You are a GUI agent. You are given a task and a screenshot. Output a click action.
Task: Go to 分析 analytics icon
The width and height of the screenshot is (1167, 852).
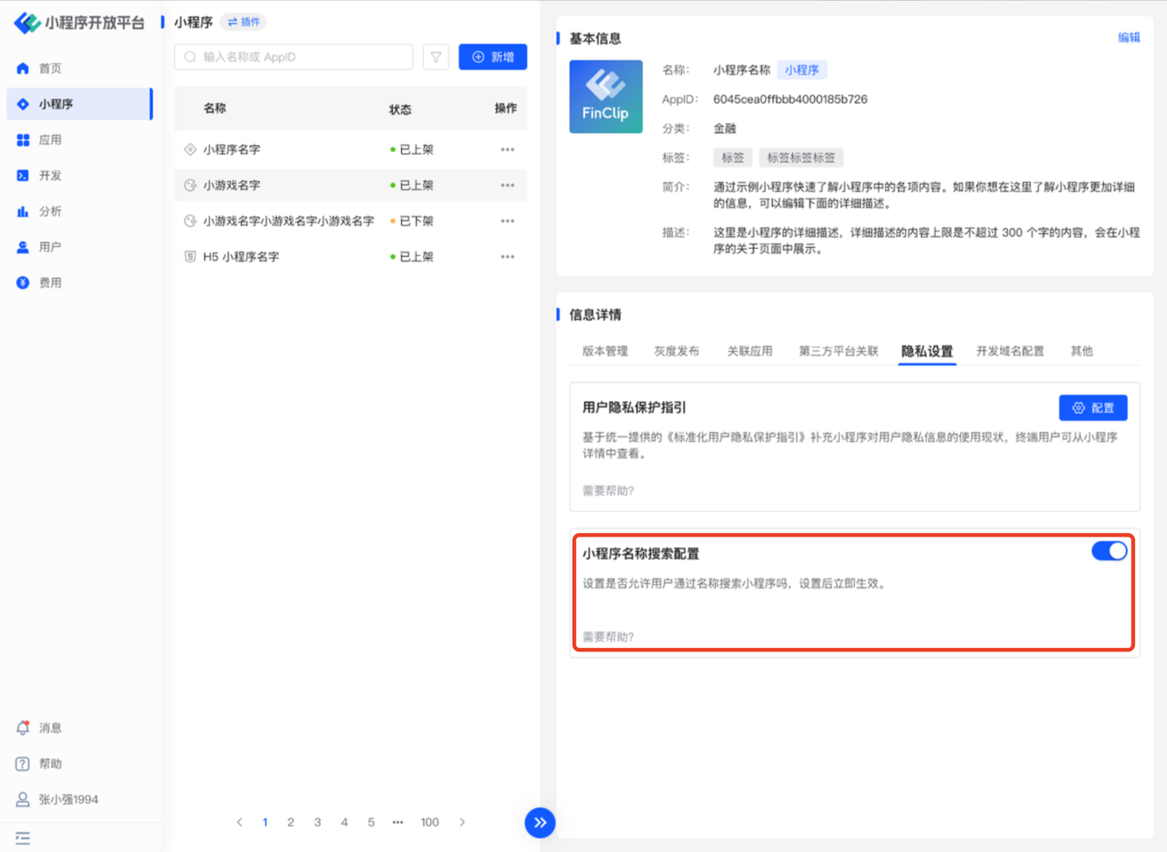pos(24,211)
